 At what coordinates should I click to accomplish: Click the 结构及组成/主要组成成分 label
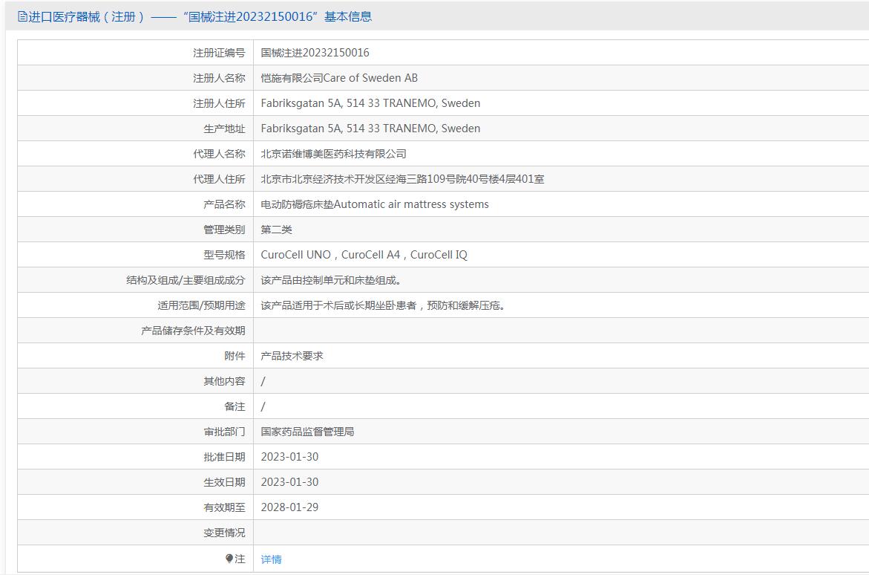point(186,280)
